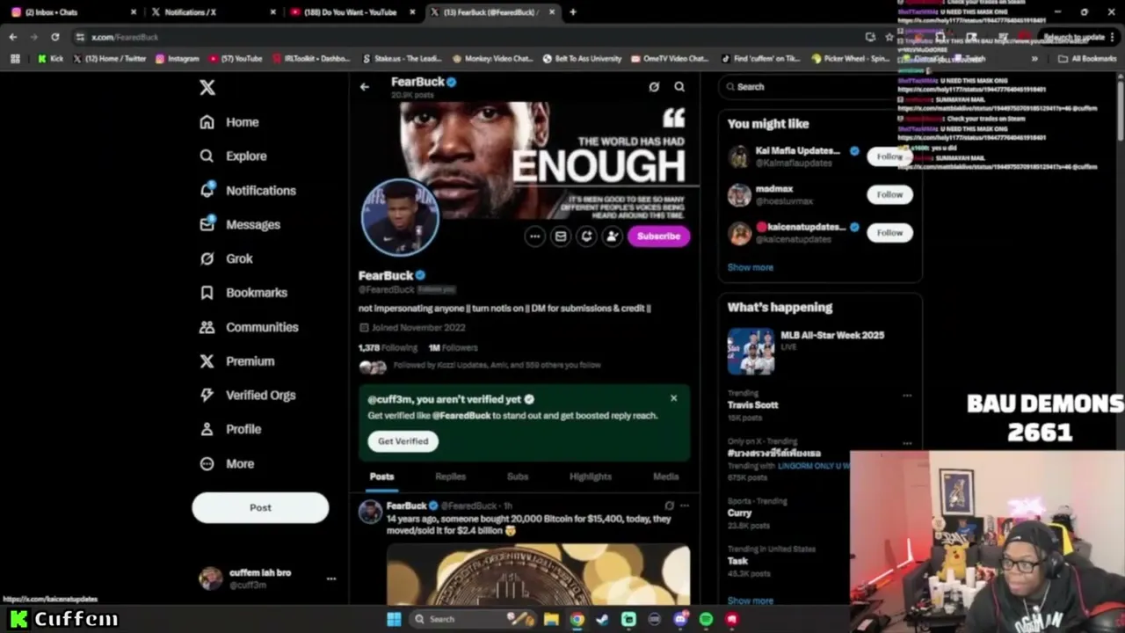Screen dimensions: 1125x633
Task: Go back with the profile header arrow
Action: tap(365, 86)
